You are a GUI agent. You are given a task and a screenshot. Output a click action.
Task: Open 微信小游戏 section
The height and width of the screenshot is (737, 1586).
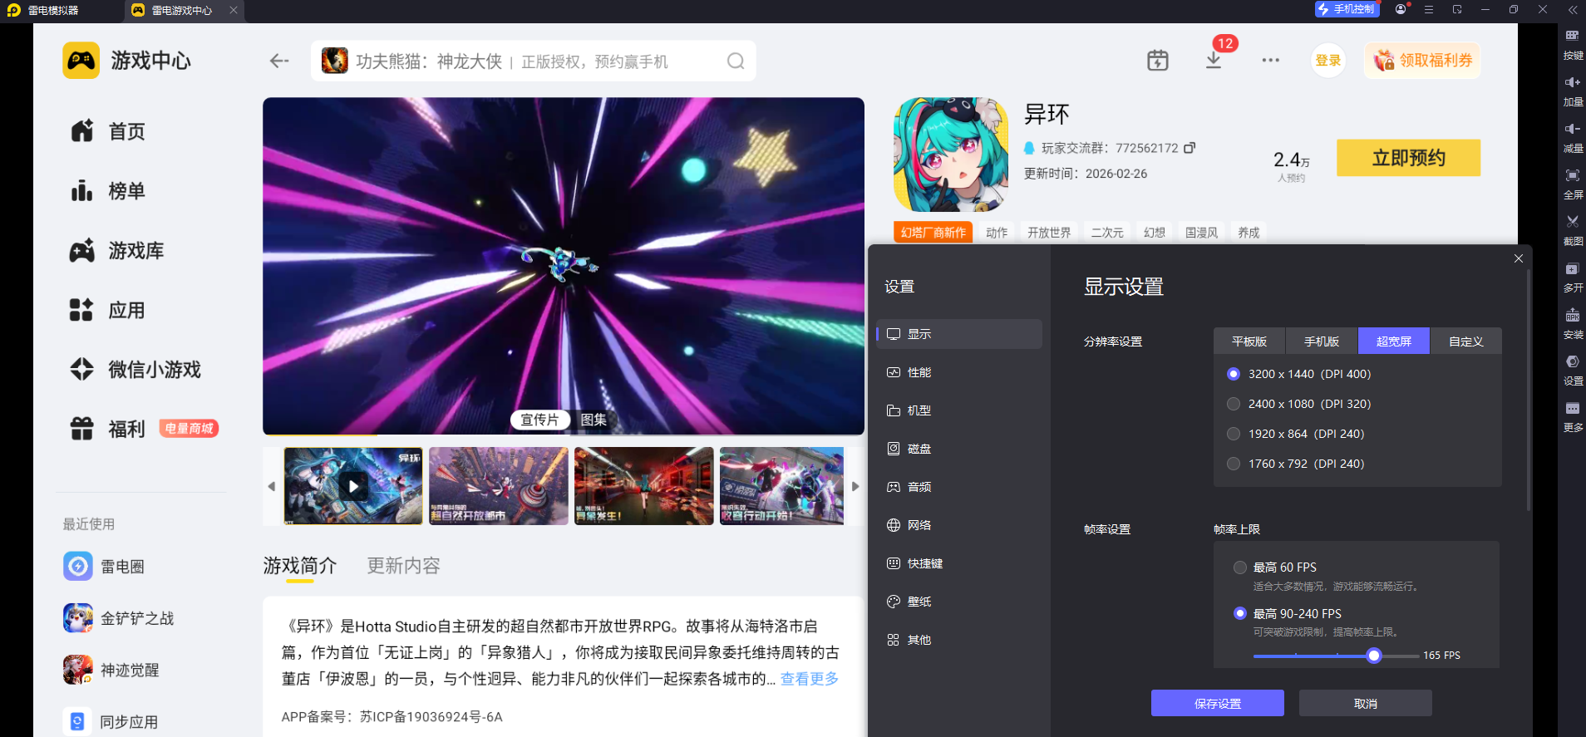135,370
